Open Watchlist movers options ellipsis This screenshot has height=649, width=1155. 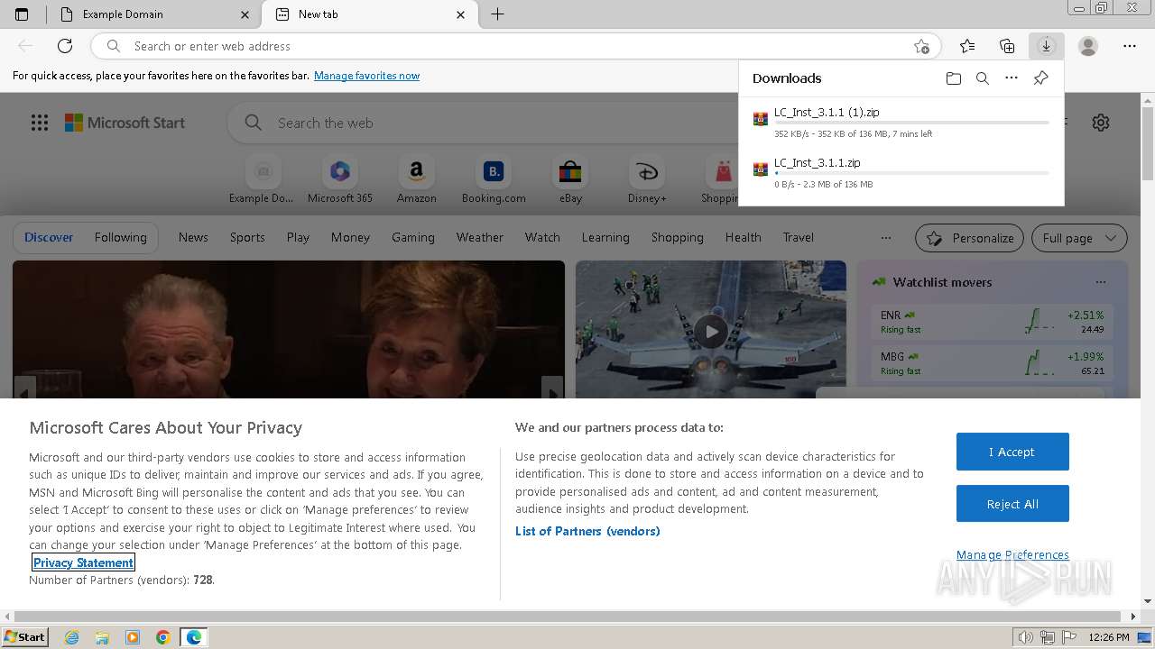pos(1101,282)
